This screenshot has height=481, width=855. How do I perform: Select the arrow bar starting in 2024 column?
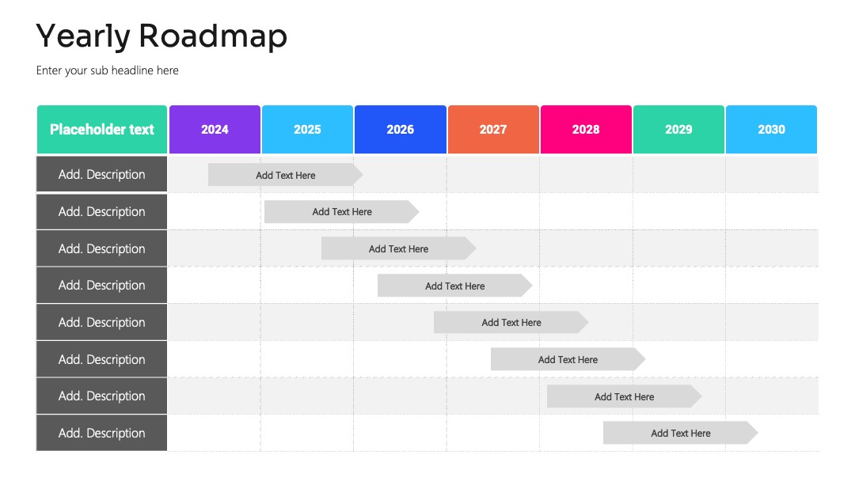click(285, 175)
